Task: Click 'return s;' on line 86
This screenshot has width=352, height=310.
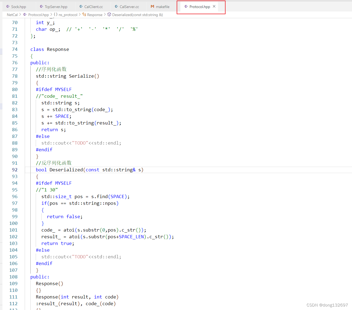Action: tap(53, 130)
